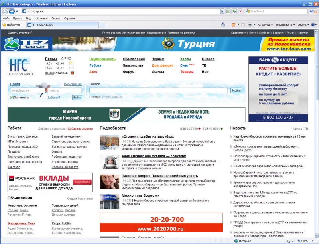Viewport: 319px width, 244px height.
Task: Click the RSS feeds icon
Action: (x=234, y=25)
